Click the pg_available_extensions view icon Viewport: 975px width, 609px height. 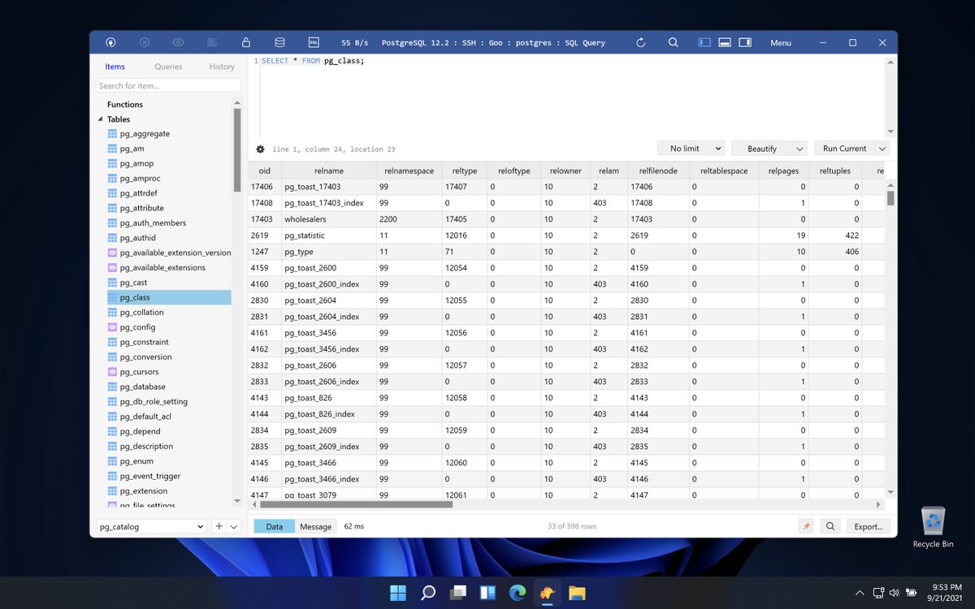(112, 267)
